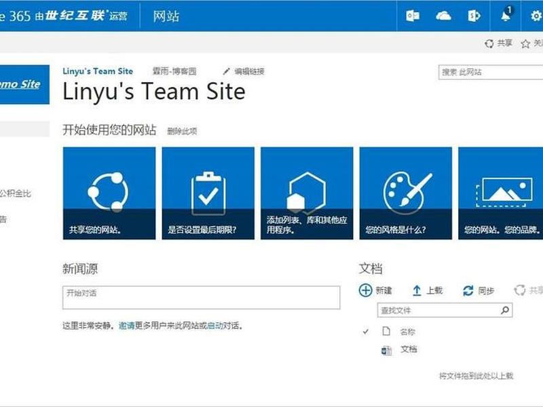Open the 网站 tab in top bar

click(x=166, y=16)
